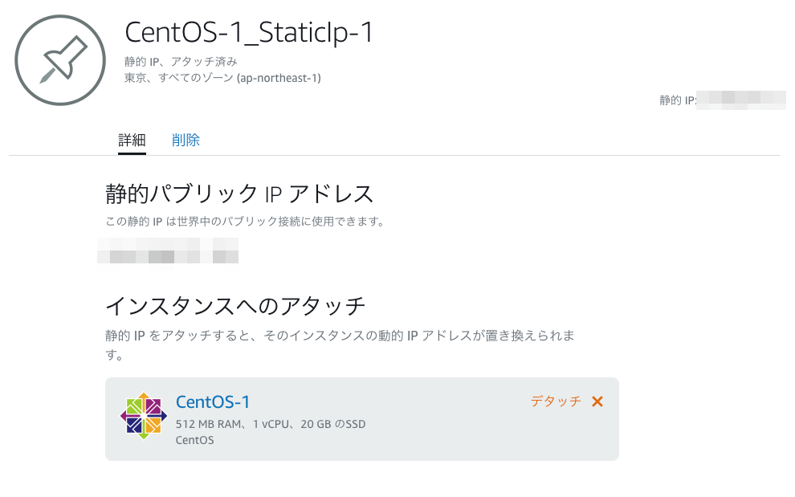Click the CentOS logo icon in instance card

144,416
